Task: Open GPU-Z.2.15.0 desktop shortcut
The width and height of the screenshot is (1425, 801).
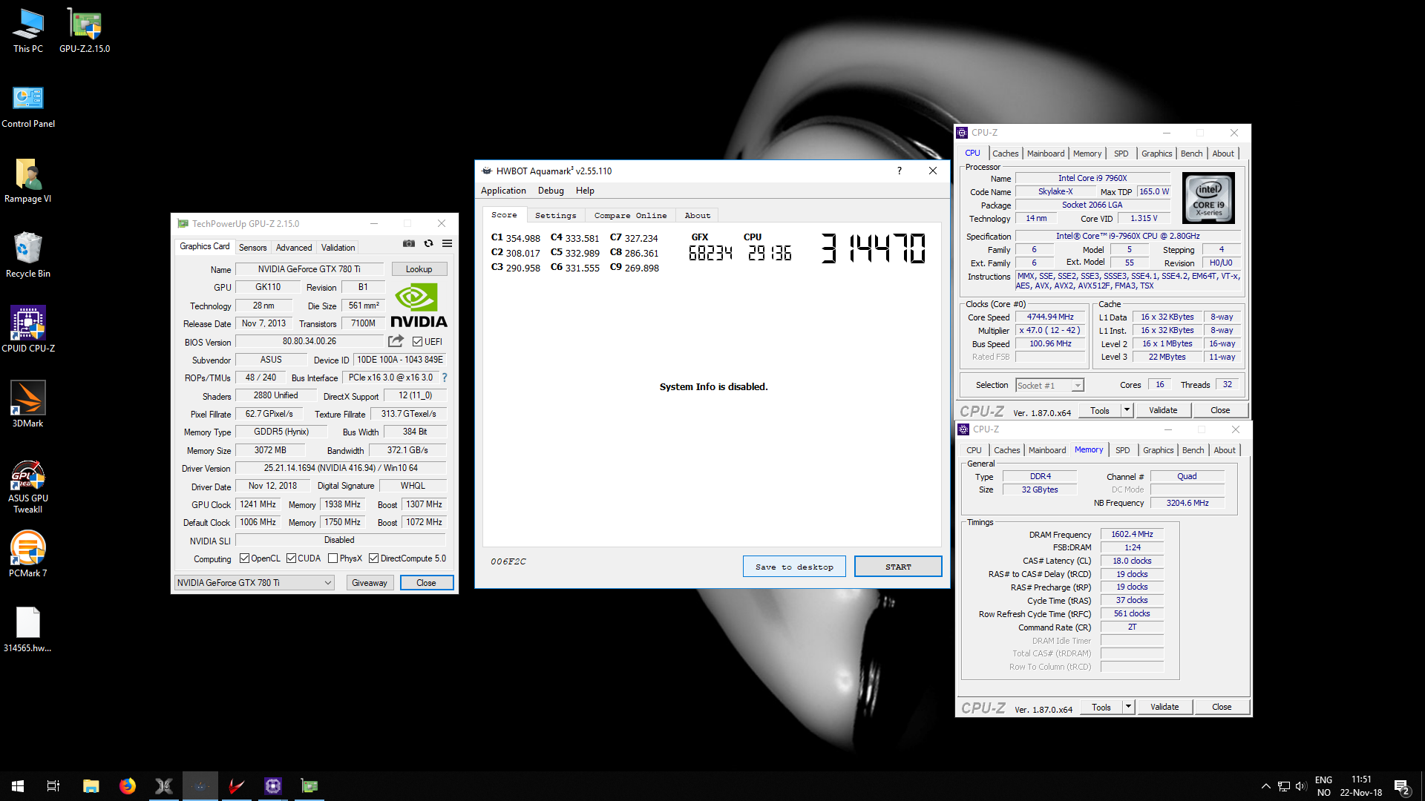Action: pyautogui.click(x=85, y=31)
